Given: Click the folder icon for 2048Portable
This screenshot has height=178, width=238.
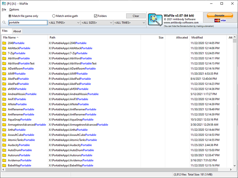Looking at the screenshot, I should 4,43.
